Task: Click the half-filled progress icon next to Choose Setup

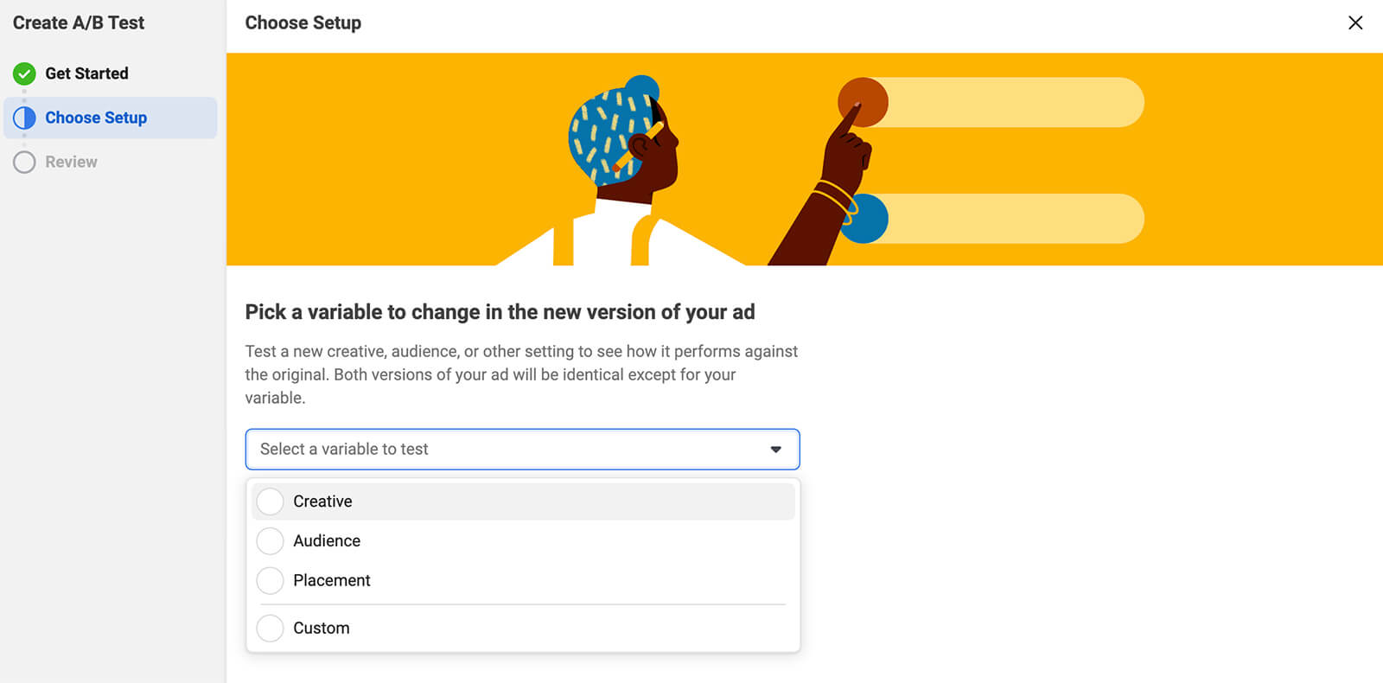Action: 24,117
